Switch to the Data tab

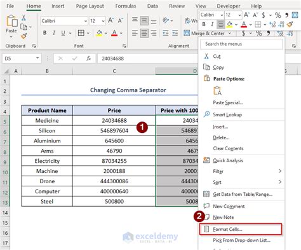click(152, 6)
